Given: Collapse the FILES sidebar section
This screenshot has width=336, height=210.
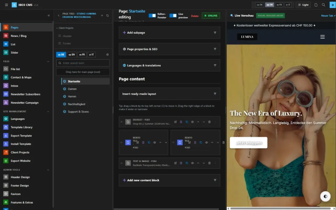Looking at the screenshot, I should click(48, 61).
